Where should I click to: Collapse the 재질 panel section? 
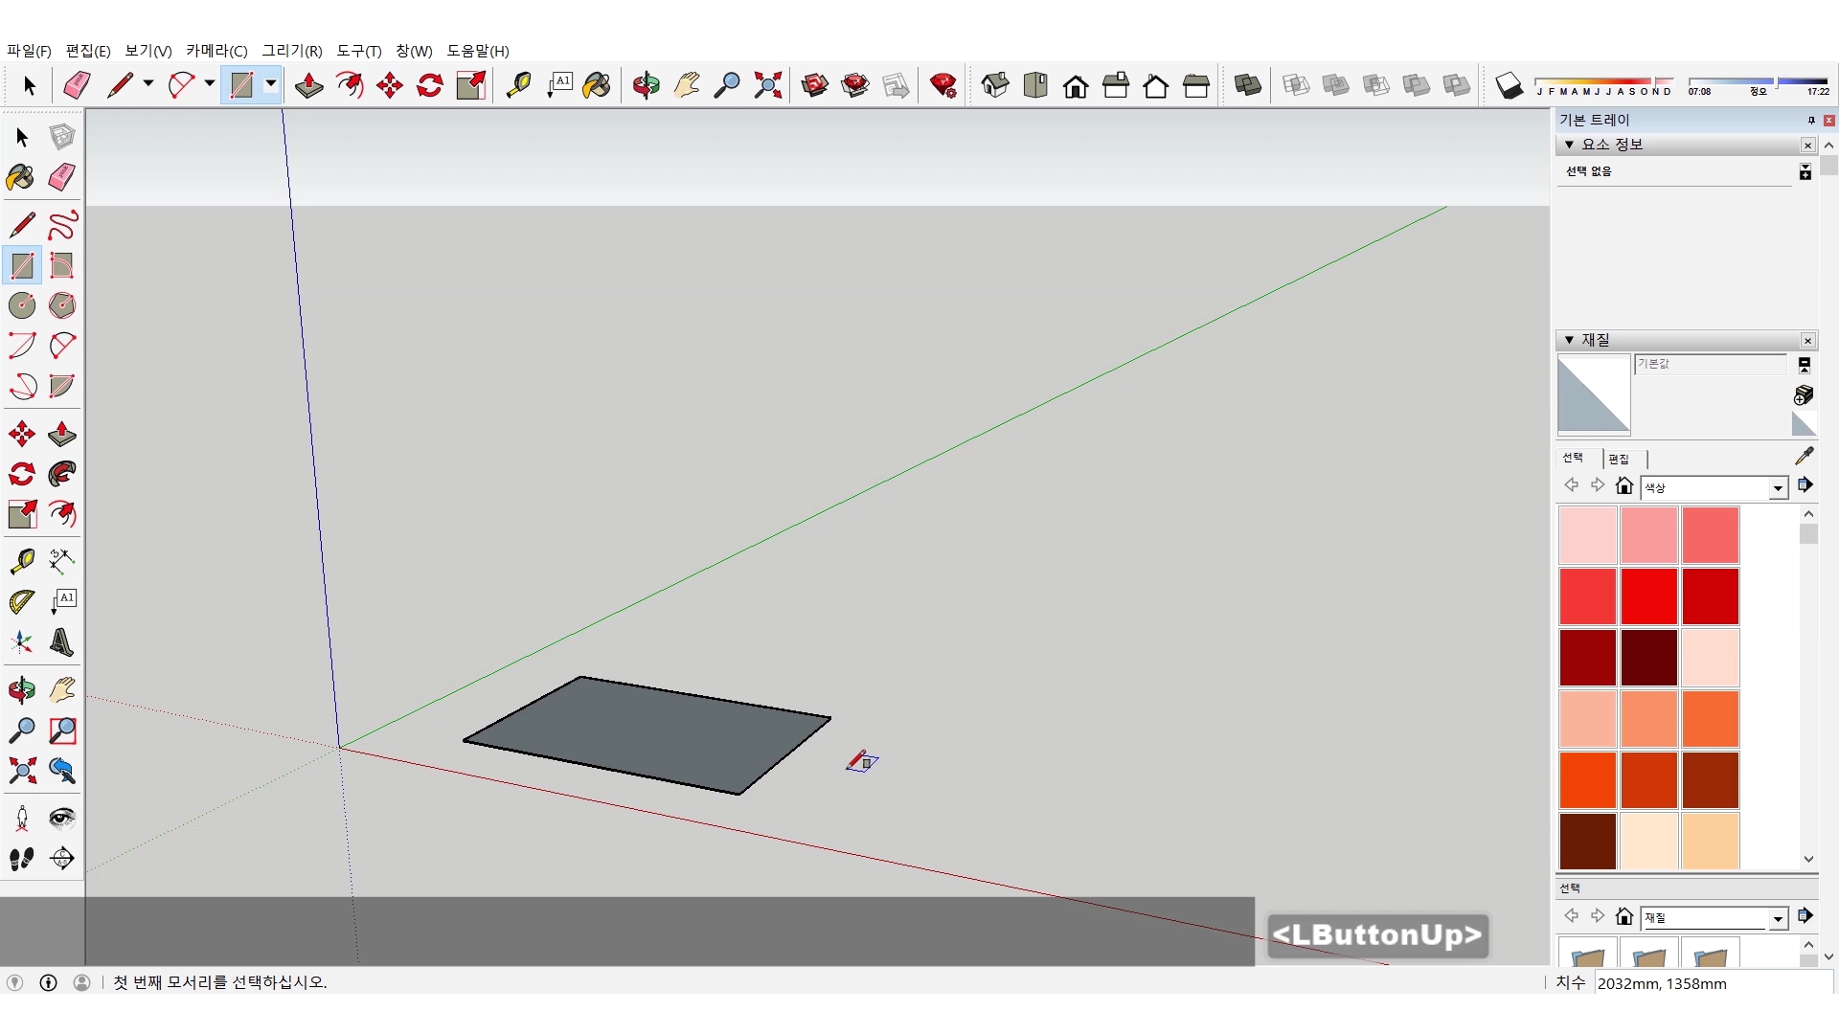tap(1569, 340)
